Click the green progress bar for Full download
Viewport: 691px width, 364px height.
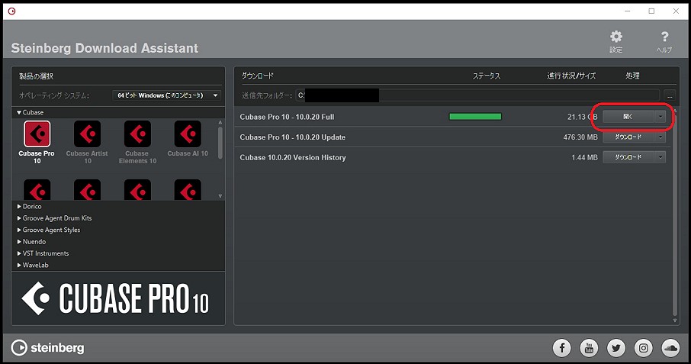(475, 117)
